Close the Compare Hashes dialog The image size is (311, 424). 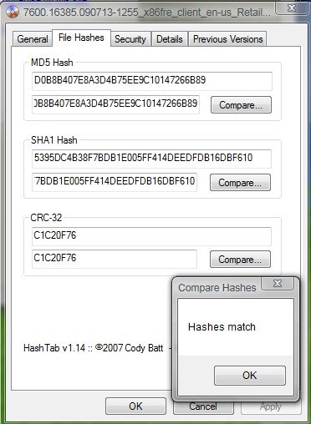click(278, 283)
